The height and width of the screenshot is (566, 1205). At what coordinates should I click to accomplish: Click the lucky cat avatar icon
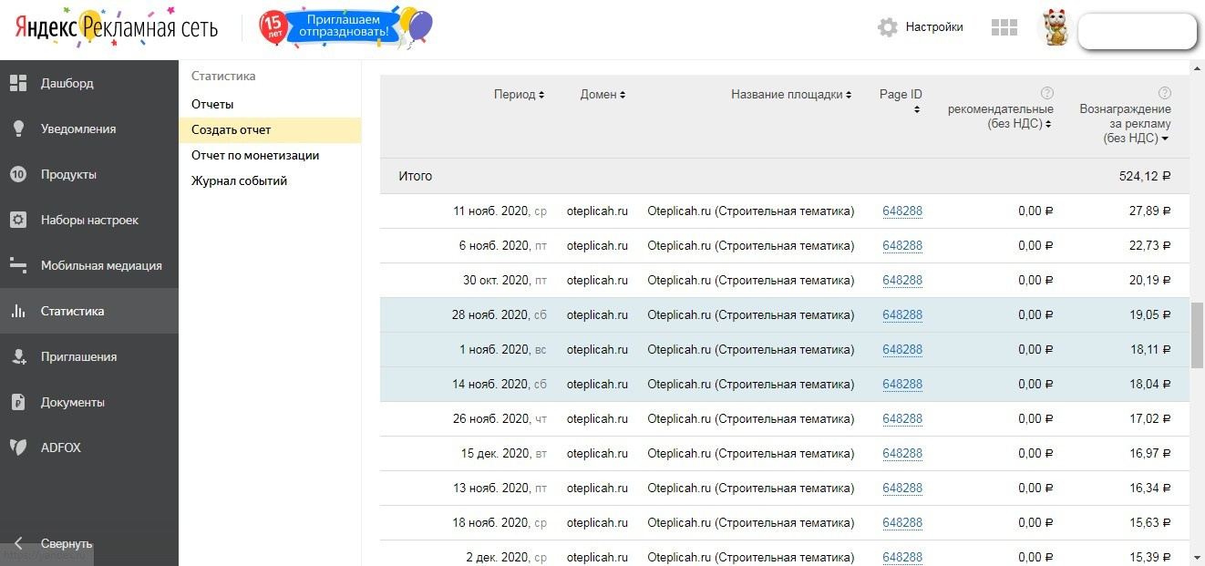click(x=1056, y=29)
